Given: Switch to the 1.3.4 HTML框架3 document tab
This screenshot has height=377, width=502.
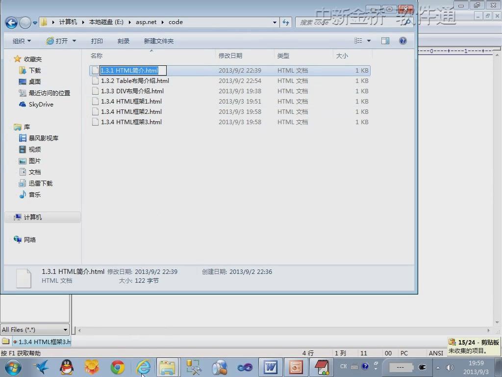Looking at the screenshot, I should tap(42, 342).
